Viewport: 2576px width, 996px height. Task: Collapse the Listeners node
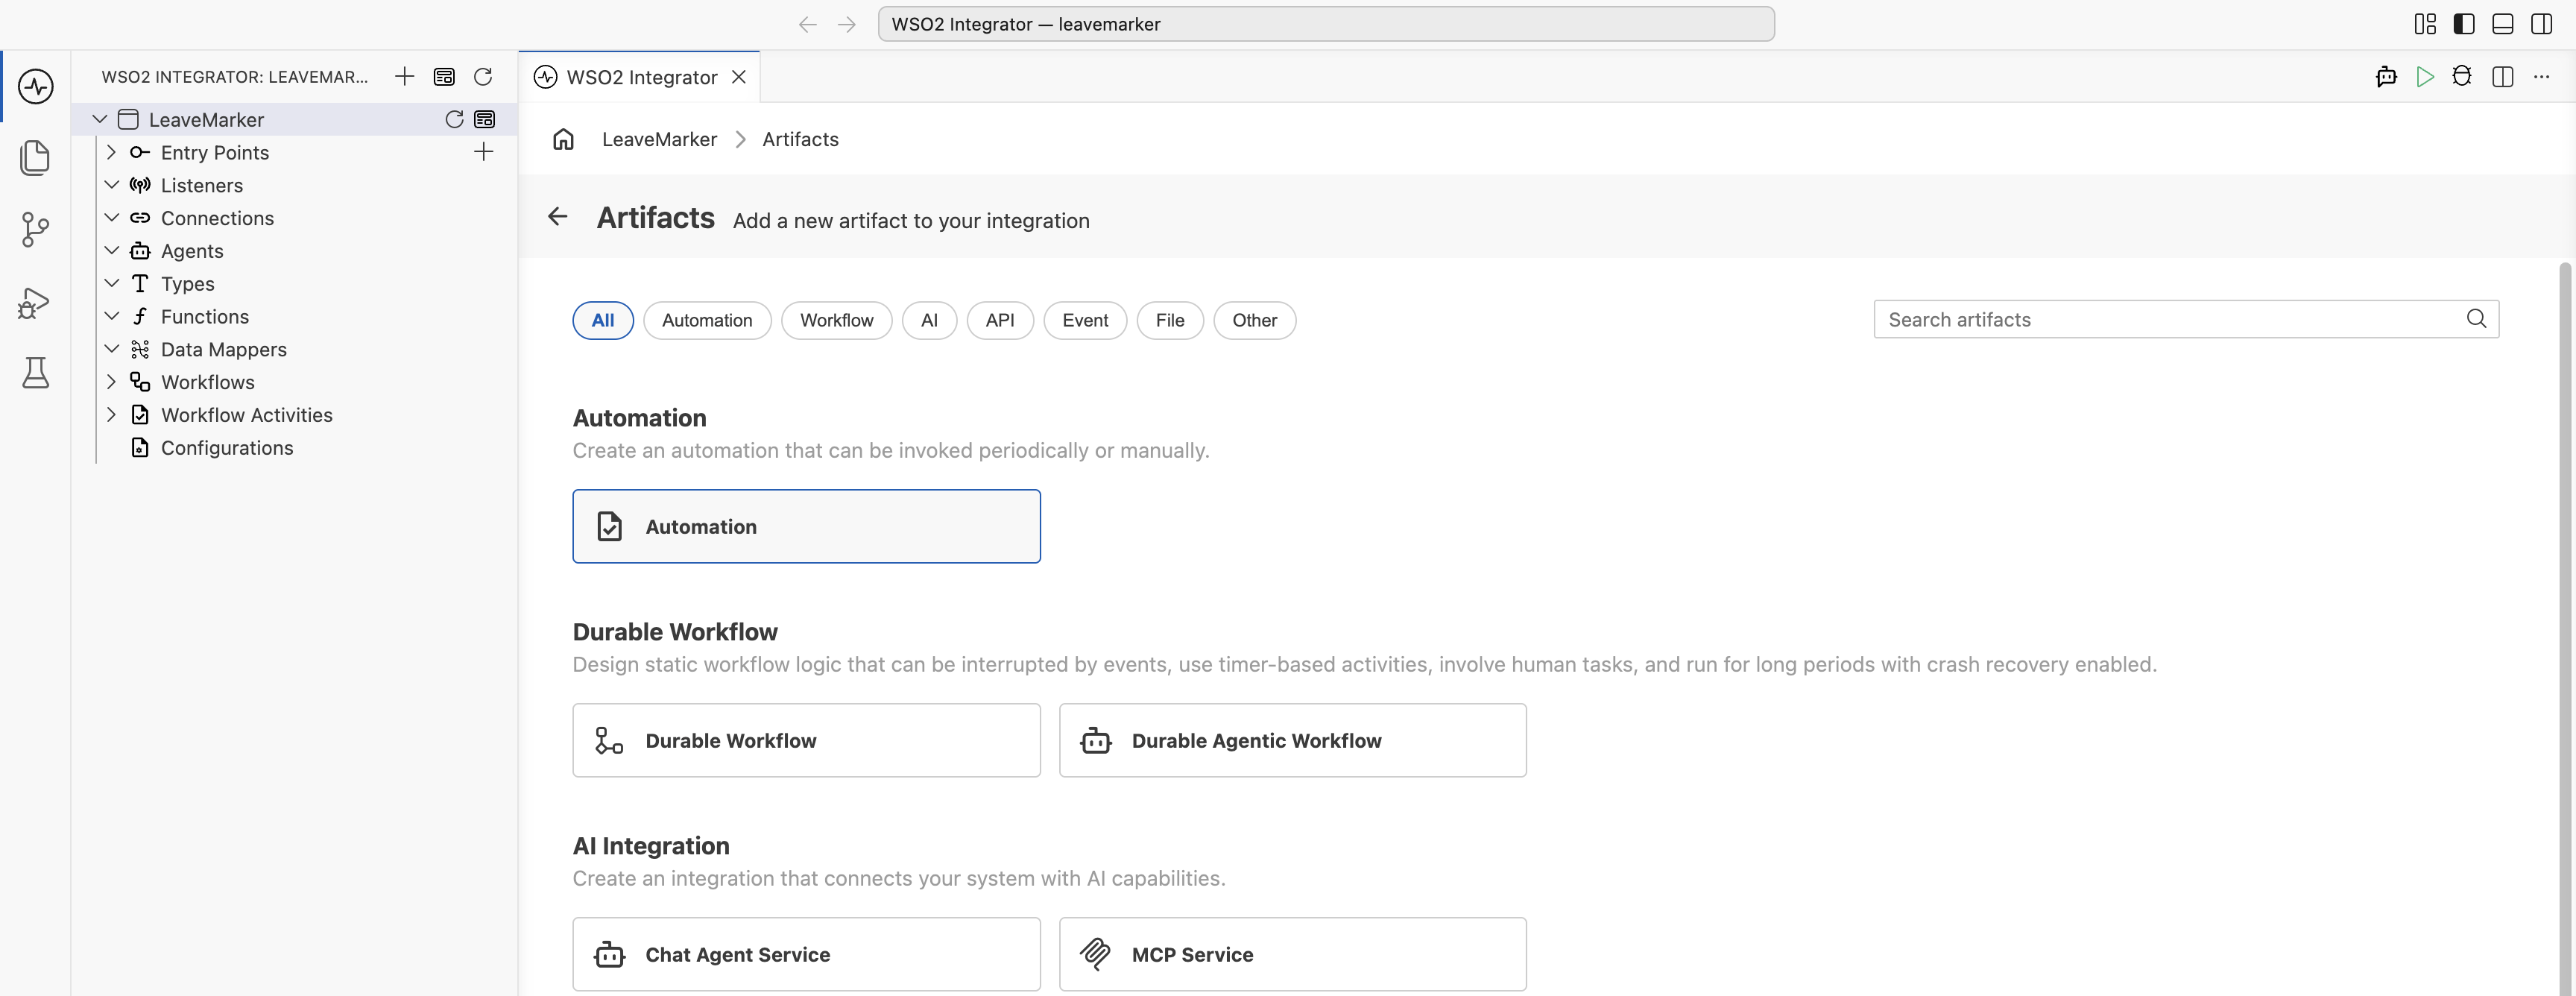coord(112,185)
